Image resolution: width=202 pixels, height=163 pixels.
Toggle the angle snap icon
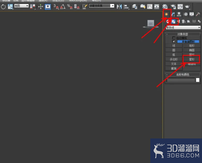[x=63, y=7]
